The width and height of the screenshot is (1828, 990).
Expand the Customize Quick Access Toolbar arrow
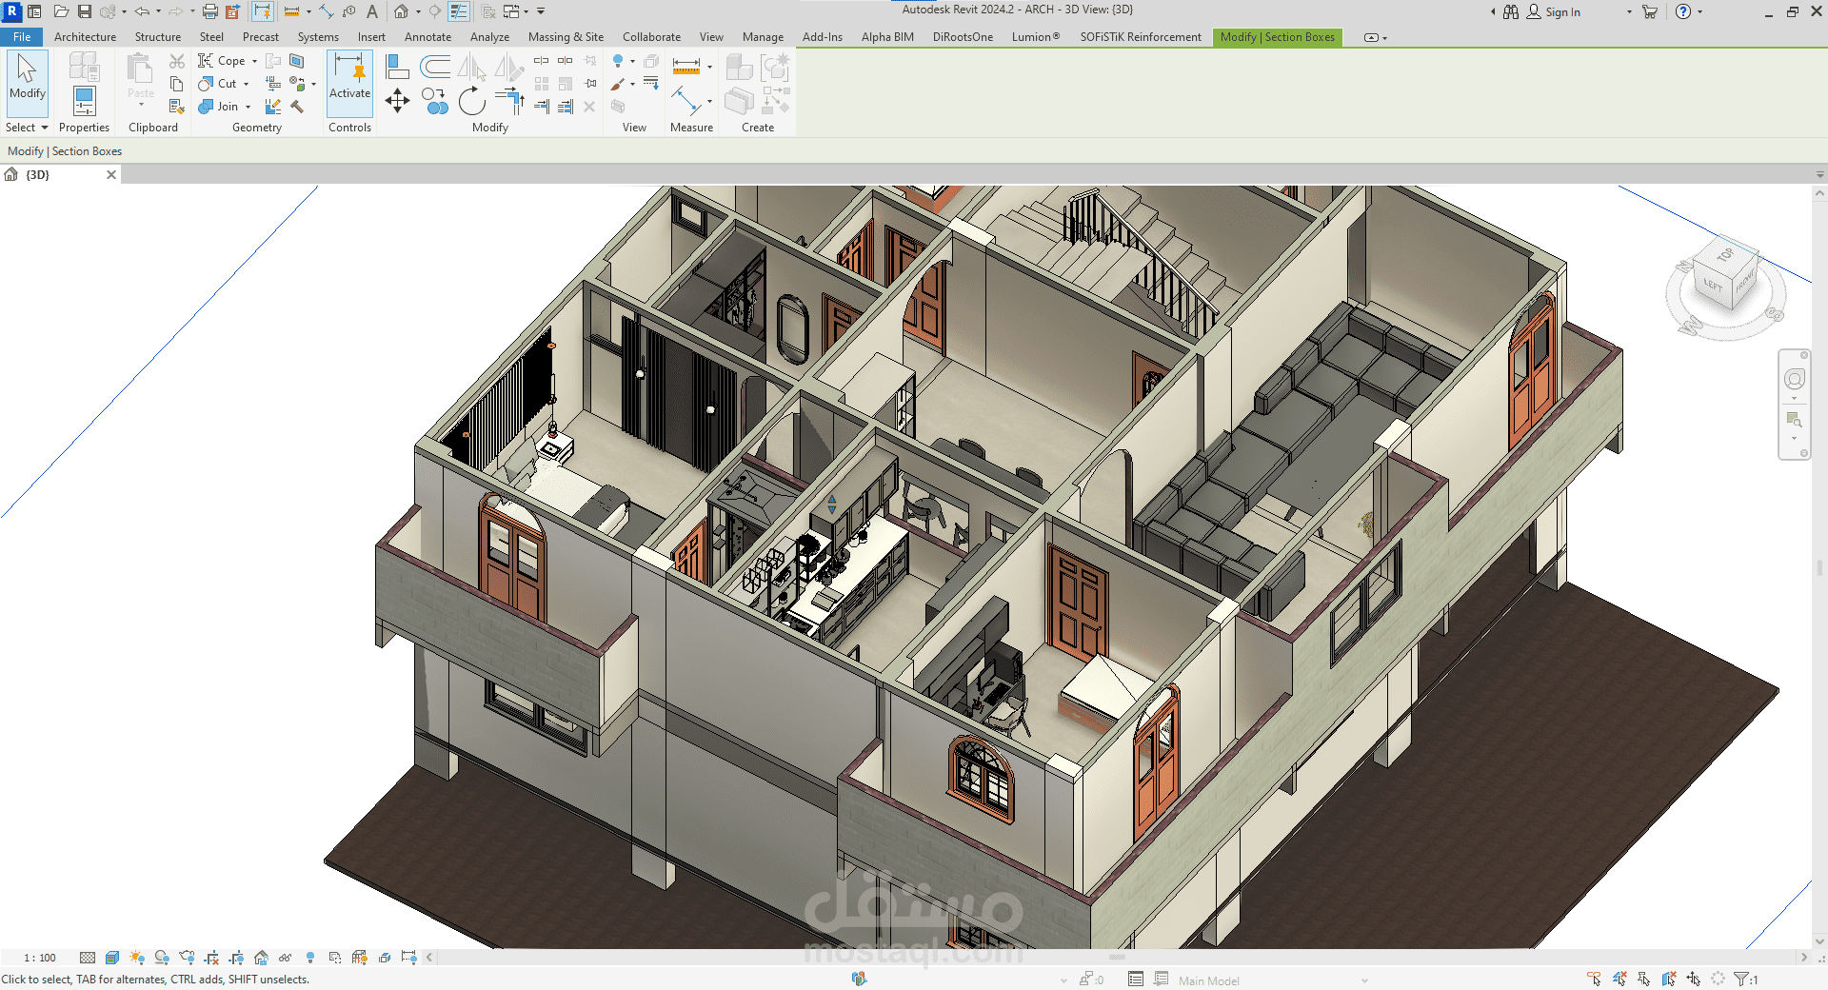tap(541, 11)
